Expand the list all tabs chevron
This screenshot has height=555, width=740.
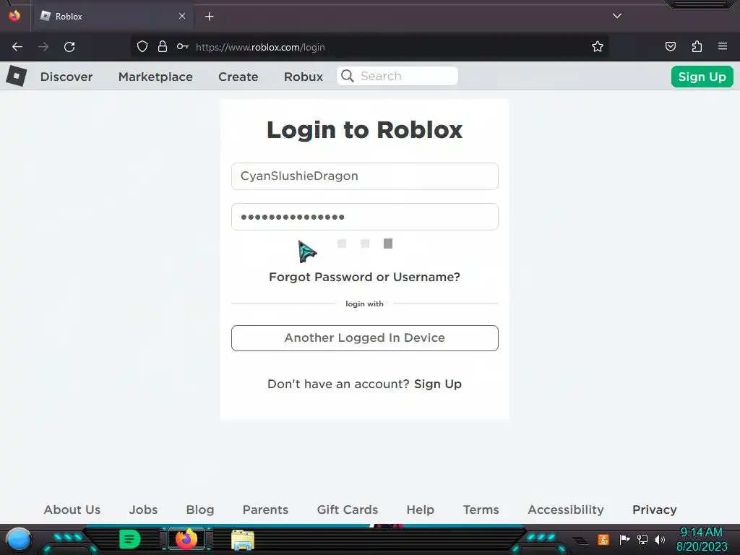pos(617,16)
